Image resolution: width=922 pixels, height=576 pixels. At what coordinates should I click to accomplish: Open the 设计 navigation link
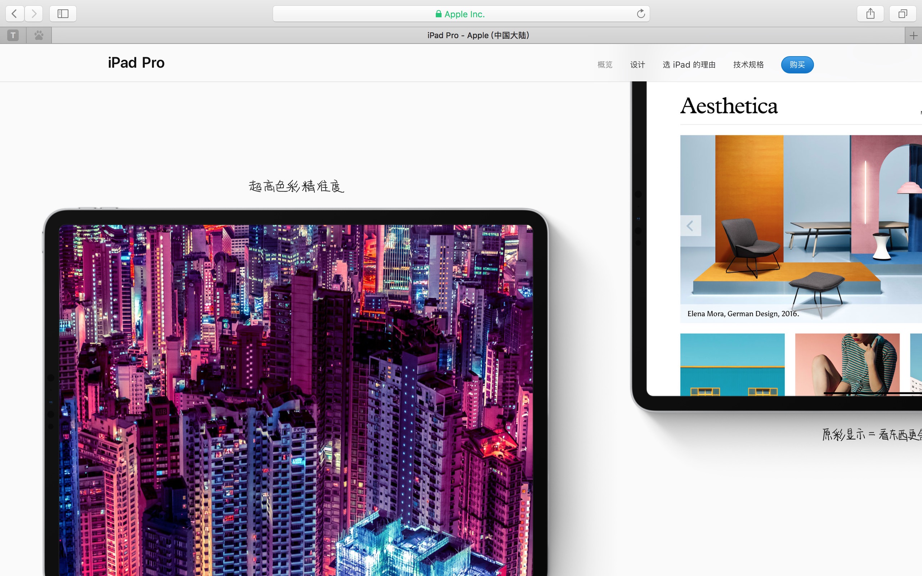(x=637, y=65)
